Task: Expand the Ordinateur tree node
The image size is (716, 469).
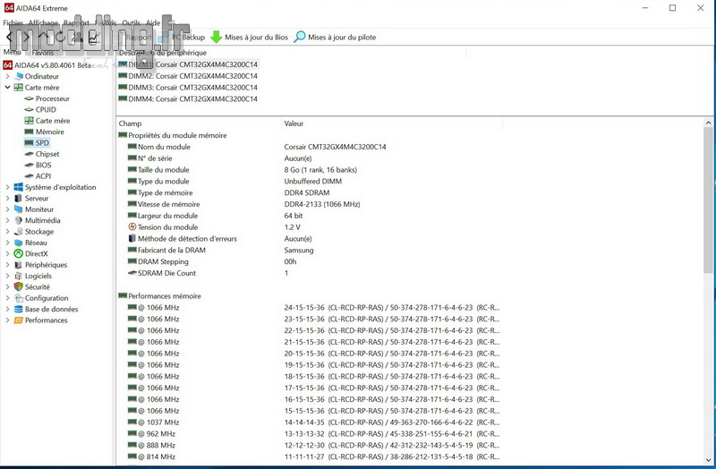Action: point(7,76)
